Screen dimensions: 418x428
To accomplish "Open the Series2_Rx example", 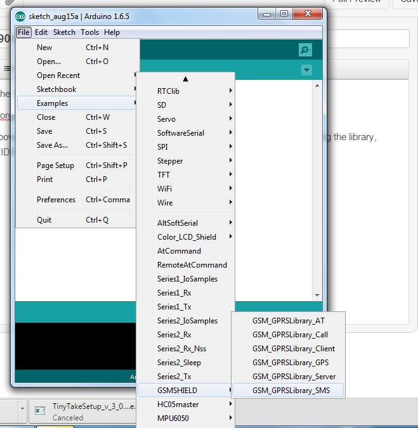I will tap(185, 335).
